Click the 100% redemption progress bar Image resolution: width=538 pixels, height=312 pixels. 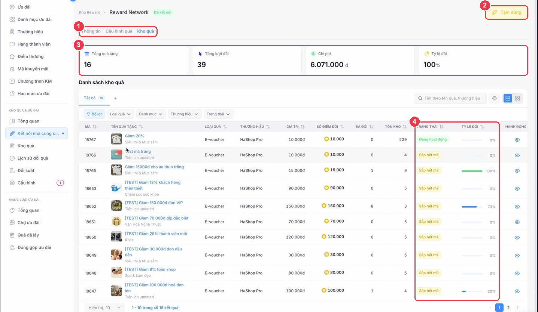(x=472, y=171)
